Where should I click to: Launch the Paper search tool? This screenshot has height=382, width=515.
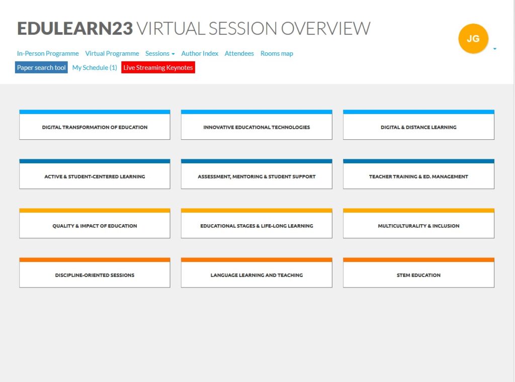pyautogui.click(x=41, y=67)
